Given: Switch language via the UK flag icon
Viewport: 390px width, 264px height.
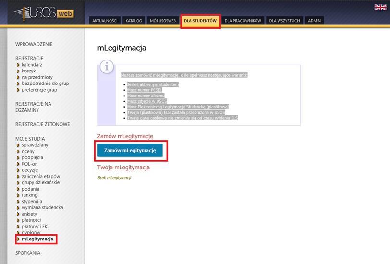Looking at the screenshot, I should (x=380, y=7).
